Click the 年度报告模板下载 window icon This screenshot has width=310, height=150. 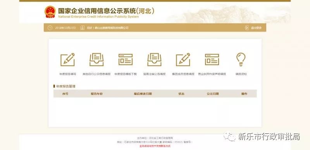[x=126, y=59]
